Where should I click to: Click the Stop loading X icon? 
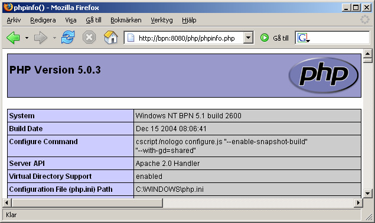click(x=89, y=38)
